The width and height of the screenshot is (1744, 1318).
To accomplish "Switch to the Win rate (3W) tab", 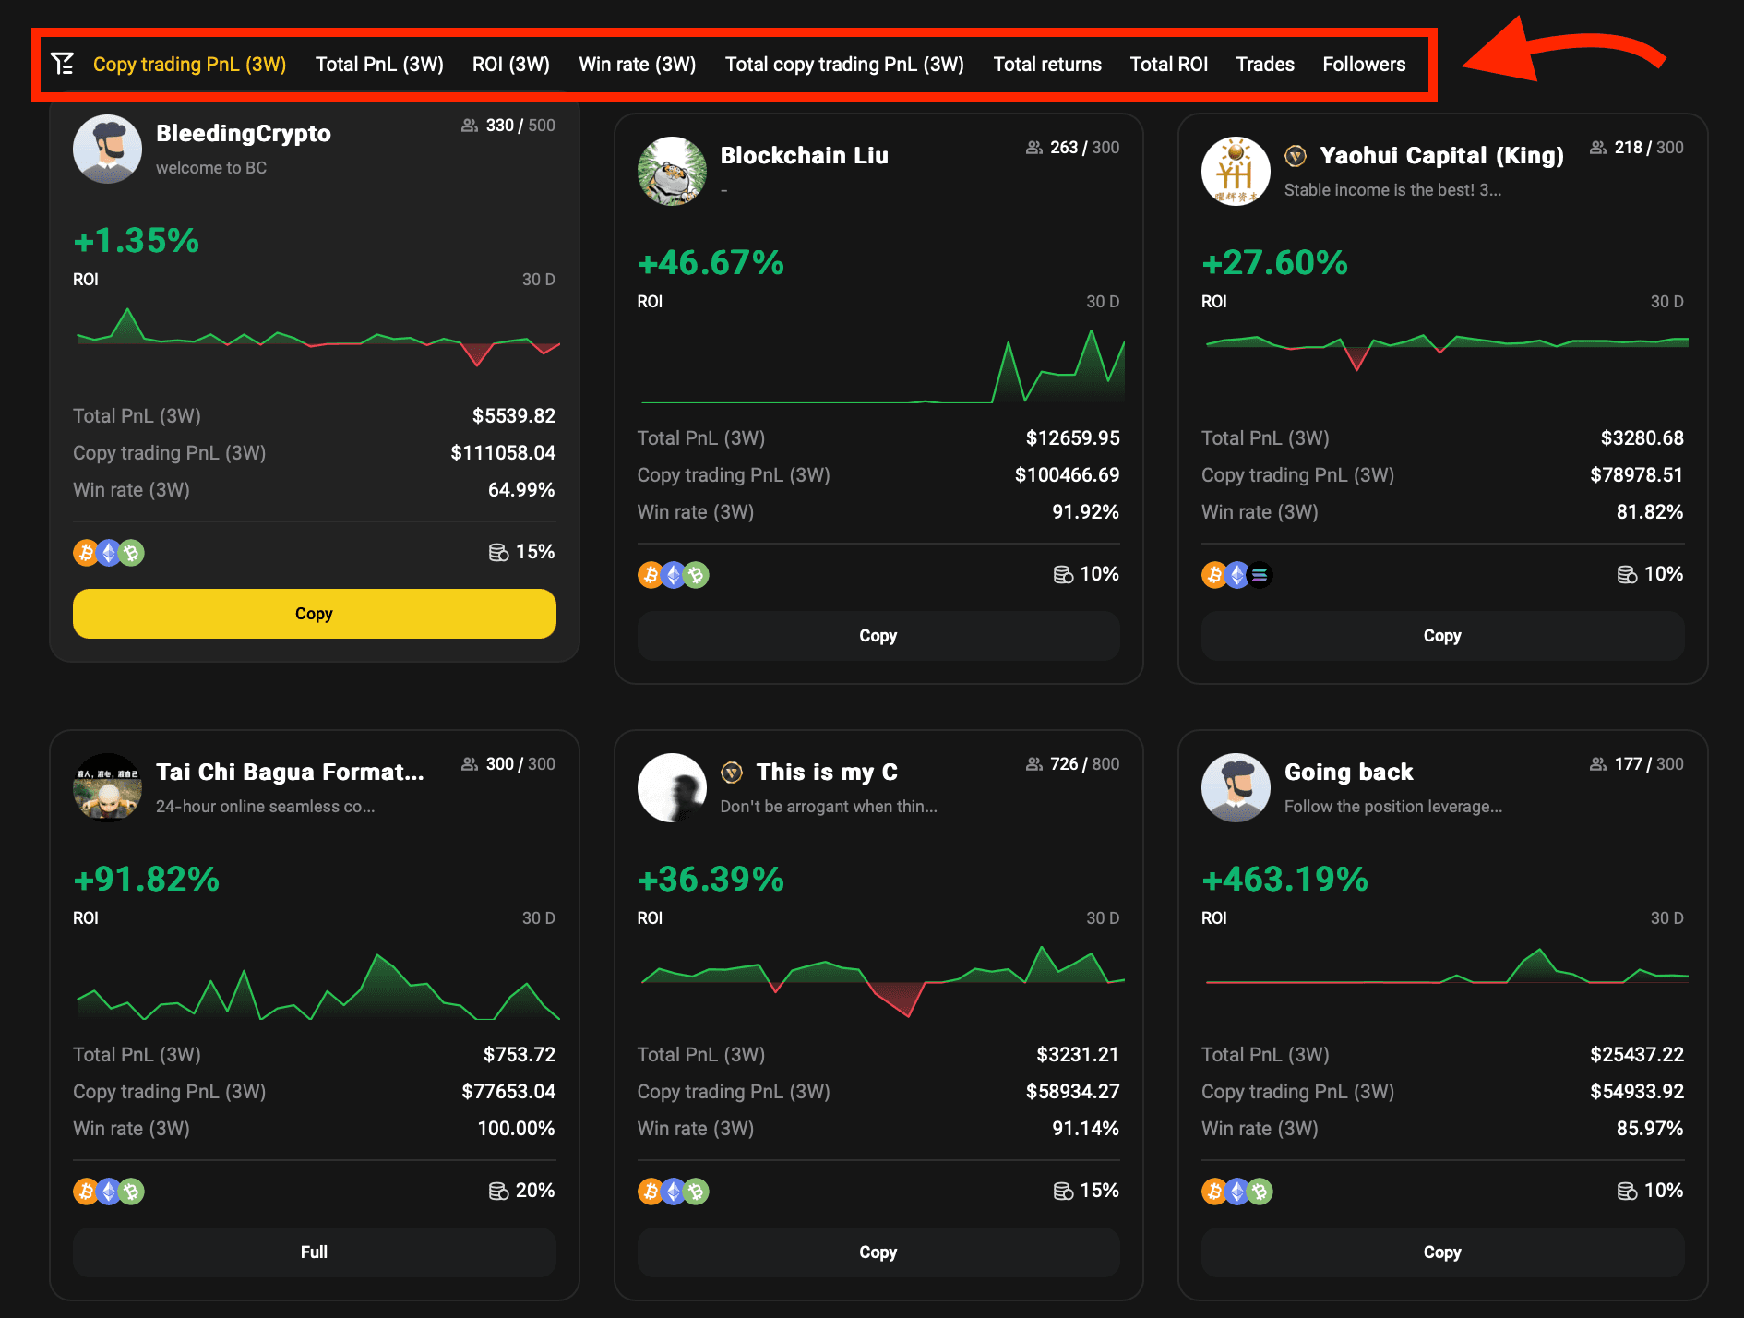I will pos(637,65).
